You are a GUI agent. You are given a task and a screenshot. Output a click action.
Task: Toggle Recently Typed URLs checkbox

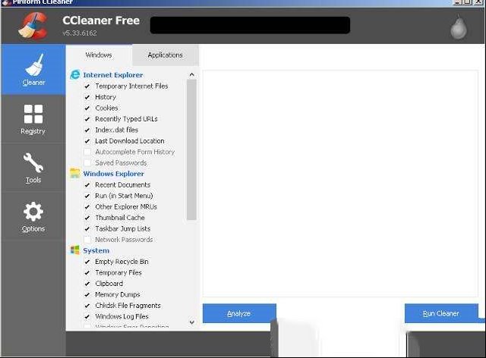[x=87, y=119]
